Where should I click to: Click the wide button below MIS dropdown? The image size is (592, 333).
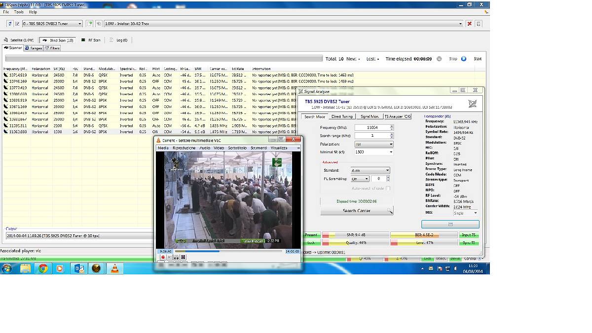[450, 224]
